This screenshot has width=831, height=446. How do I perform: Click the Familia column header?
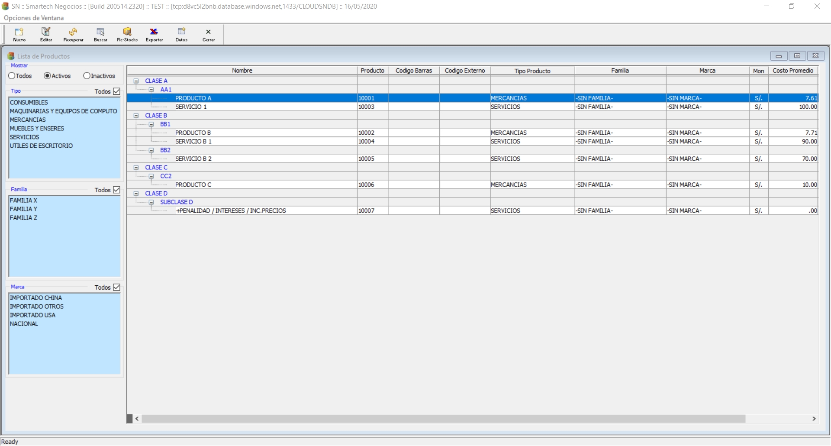click(x=620, y=71)
